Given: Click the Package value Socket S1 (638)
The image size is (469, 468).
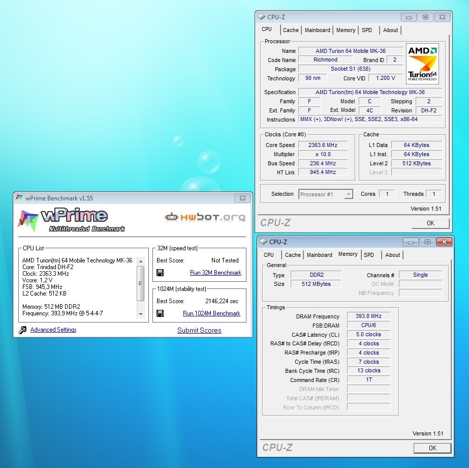Looking at the screenshot, I should [x=351, y=69].
